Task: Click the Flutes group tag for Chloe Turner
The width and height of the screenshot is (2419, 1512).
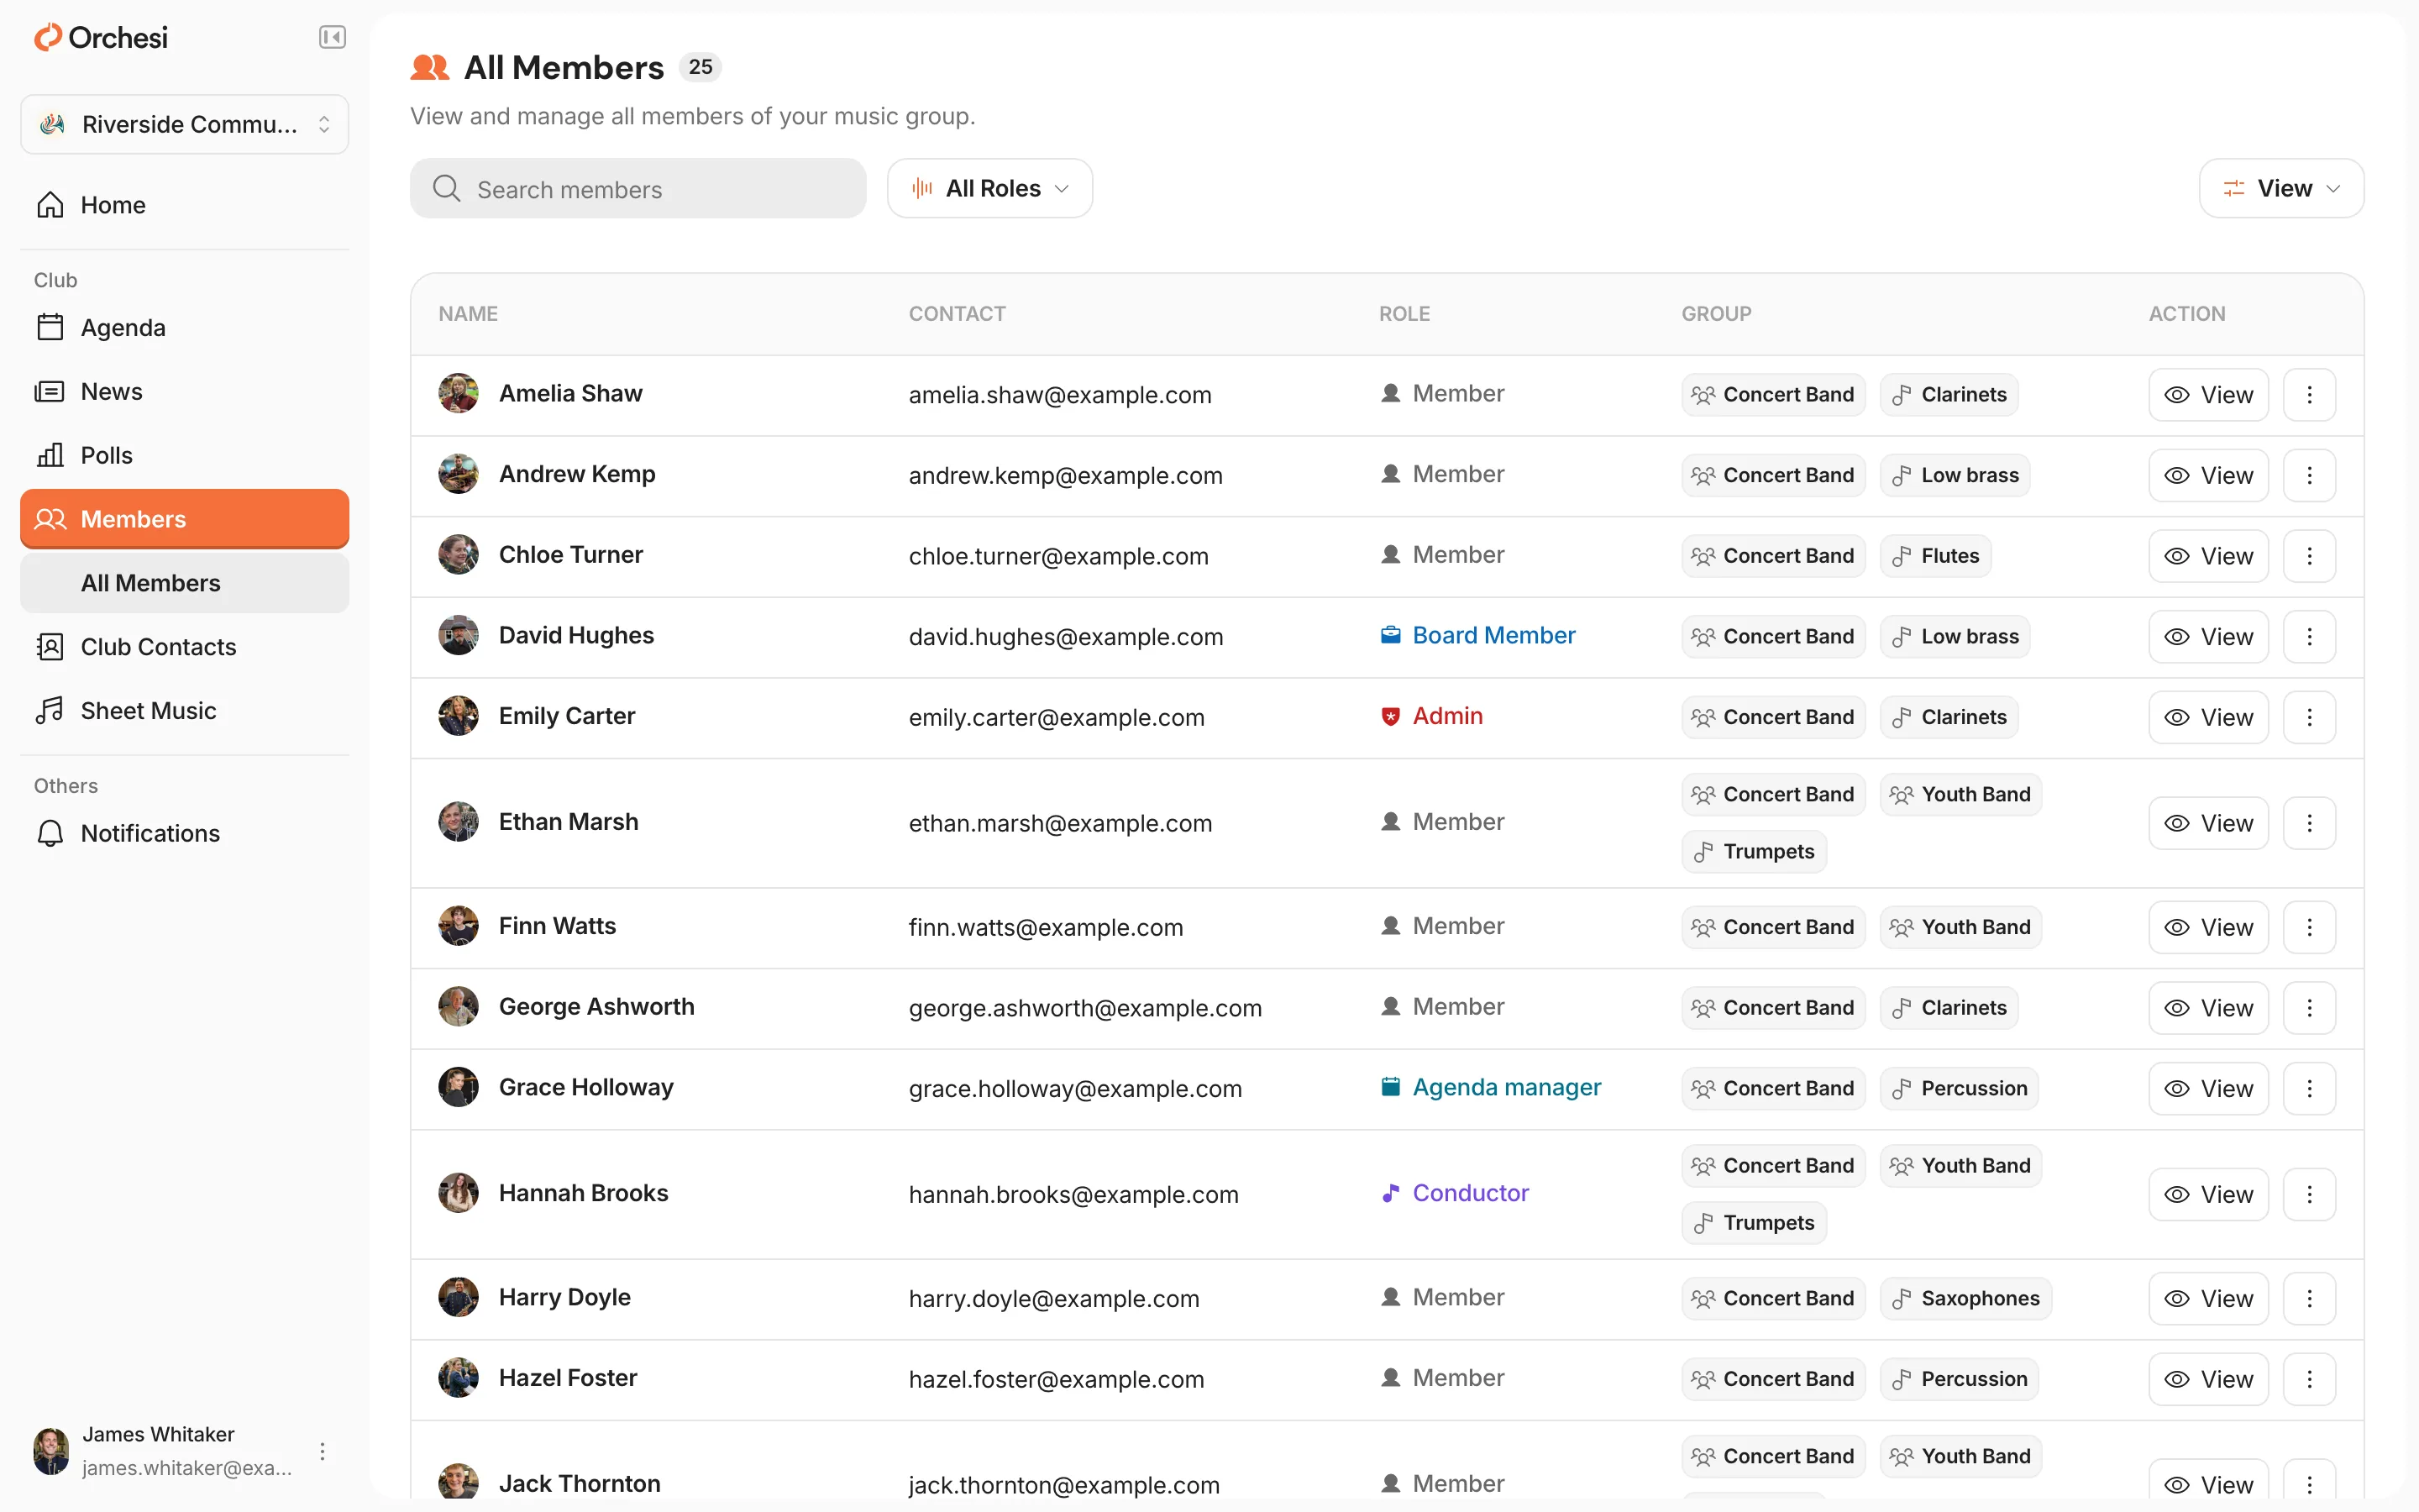Action: pos(1935,556)
